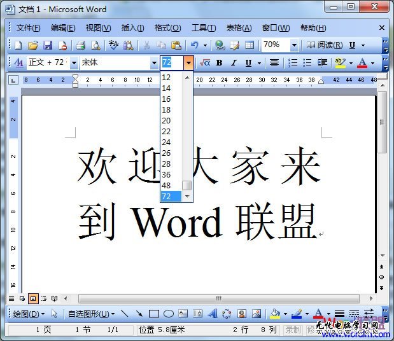Screen dimensions: 394x341
Task: Toggle Bold formatting
Action: point(220,62)
